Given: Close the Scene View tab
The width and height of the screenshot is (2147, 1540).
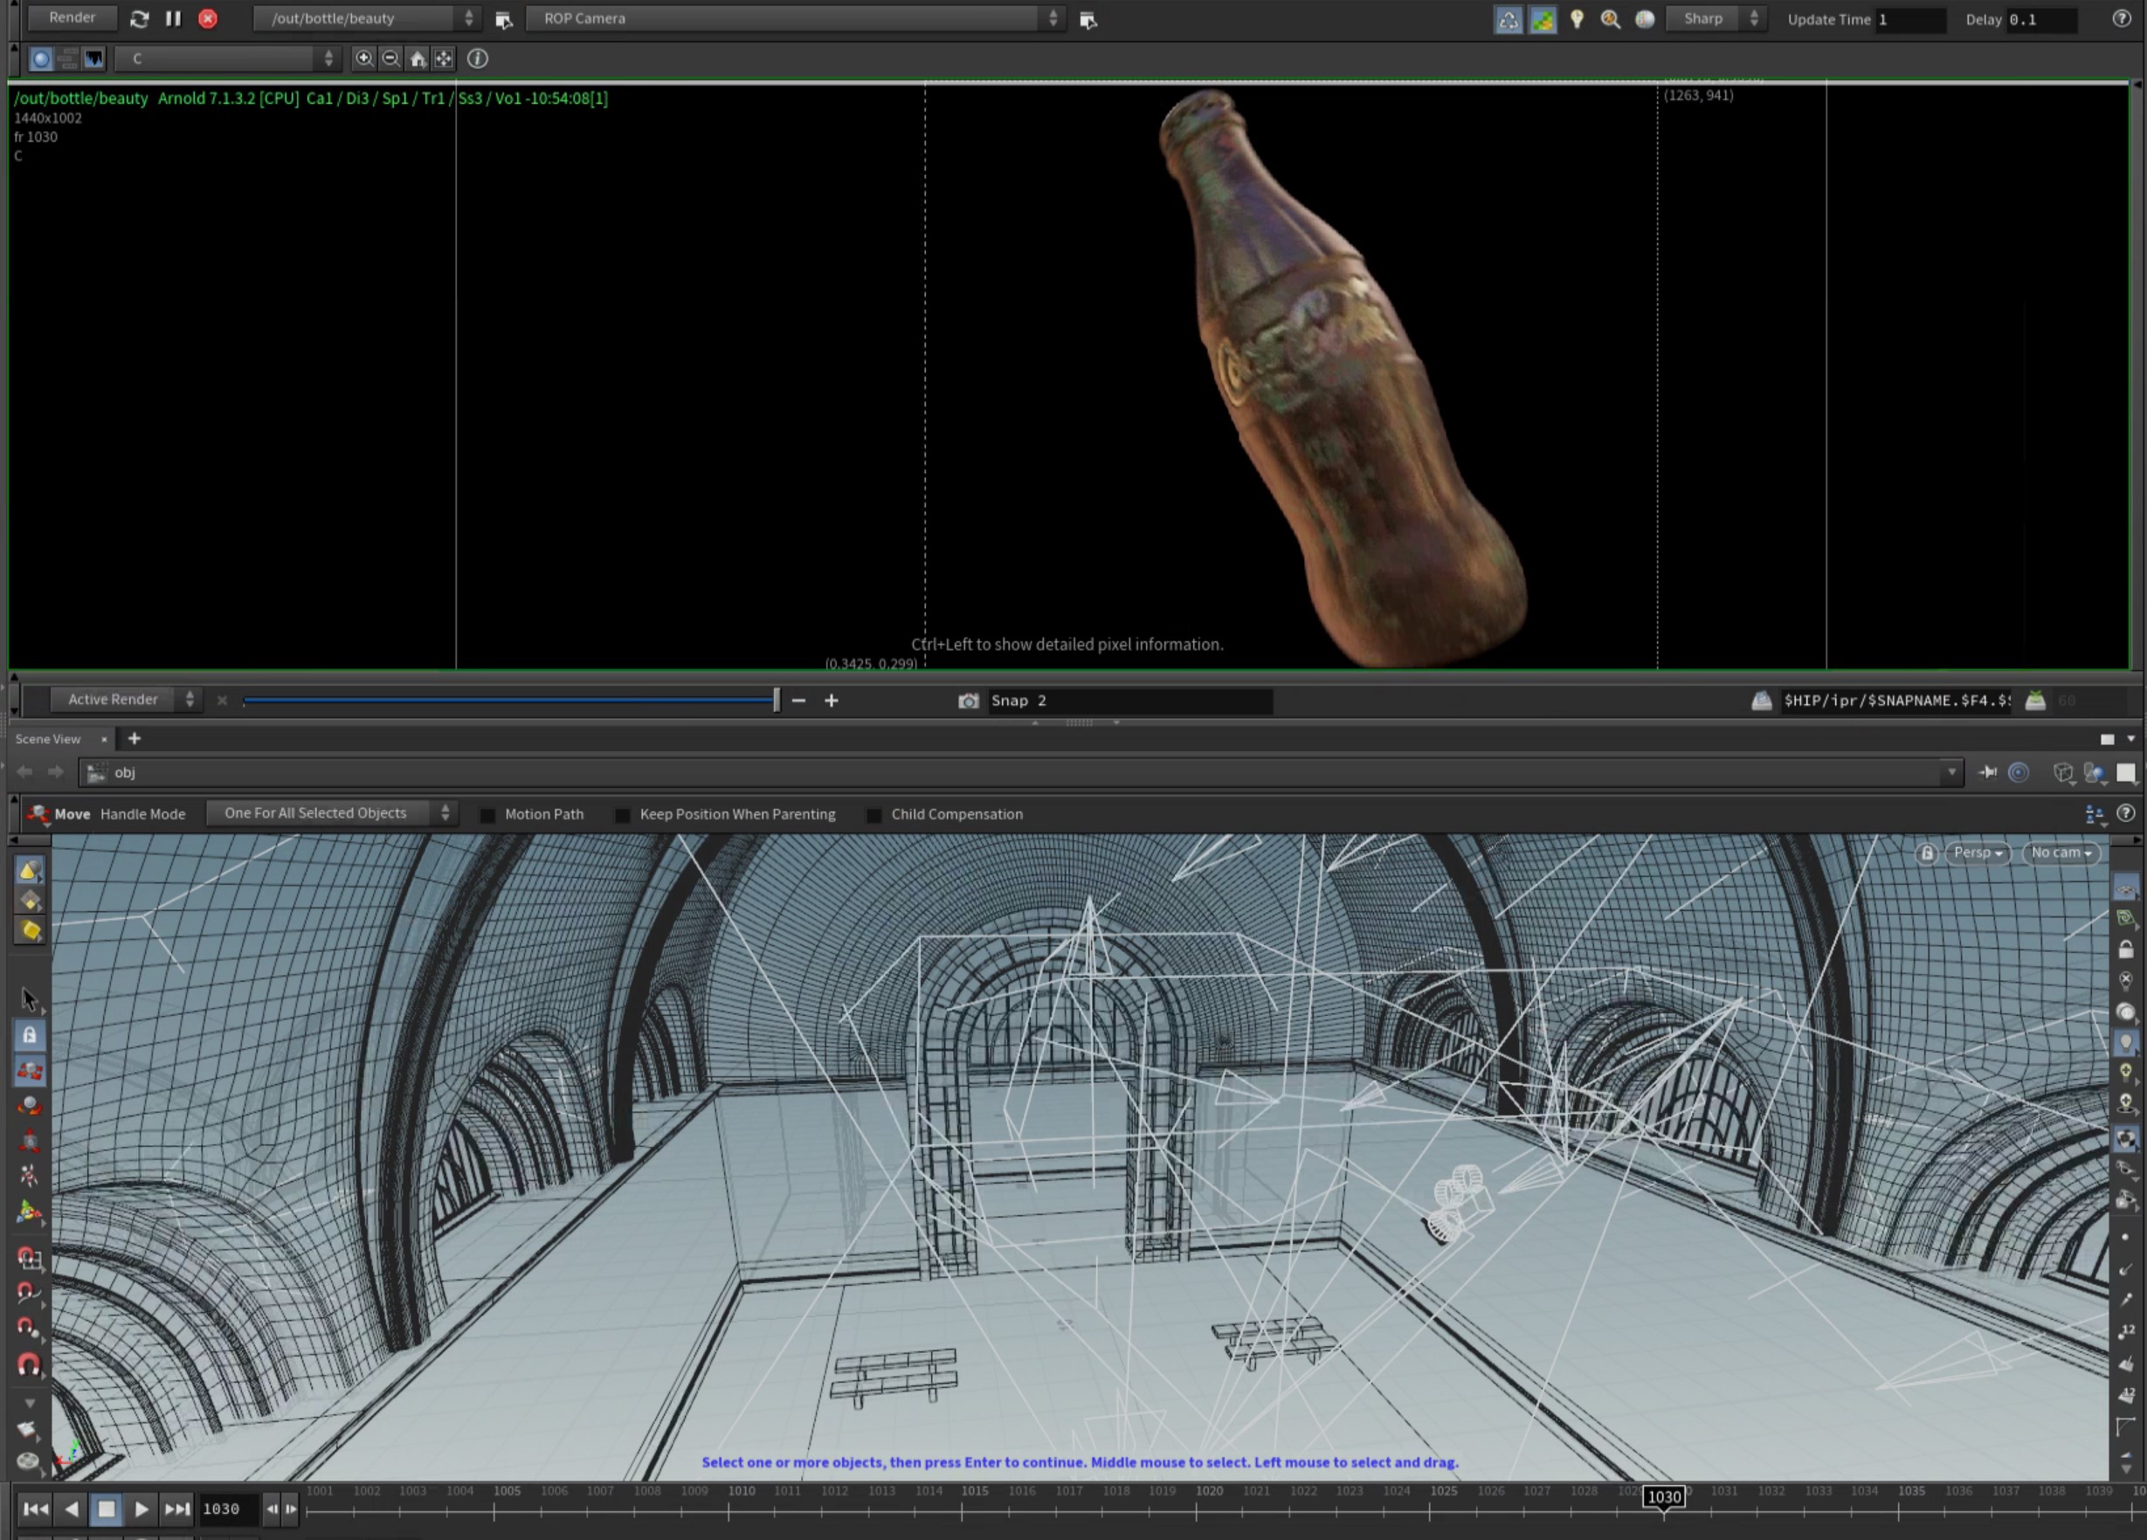Looking at the screenshot, I should pyautogui.click(x=104, y=739).
